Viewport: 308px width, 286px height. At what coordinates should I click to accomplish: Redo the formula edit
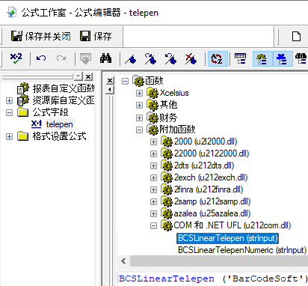[61, 58]
